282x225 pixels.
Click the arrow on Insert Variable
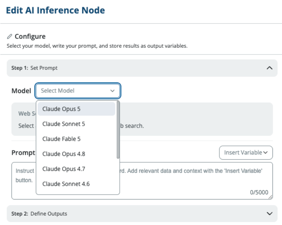(265, 153)
